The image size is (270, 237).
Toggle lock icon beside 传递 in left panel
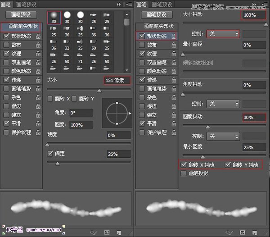[x=38, y=80]
